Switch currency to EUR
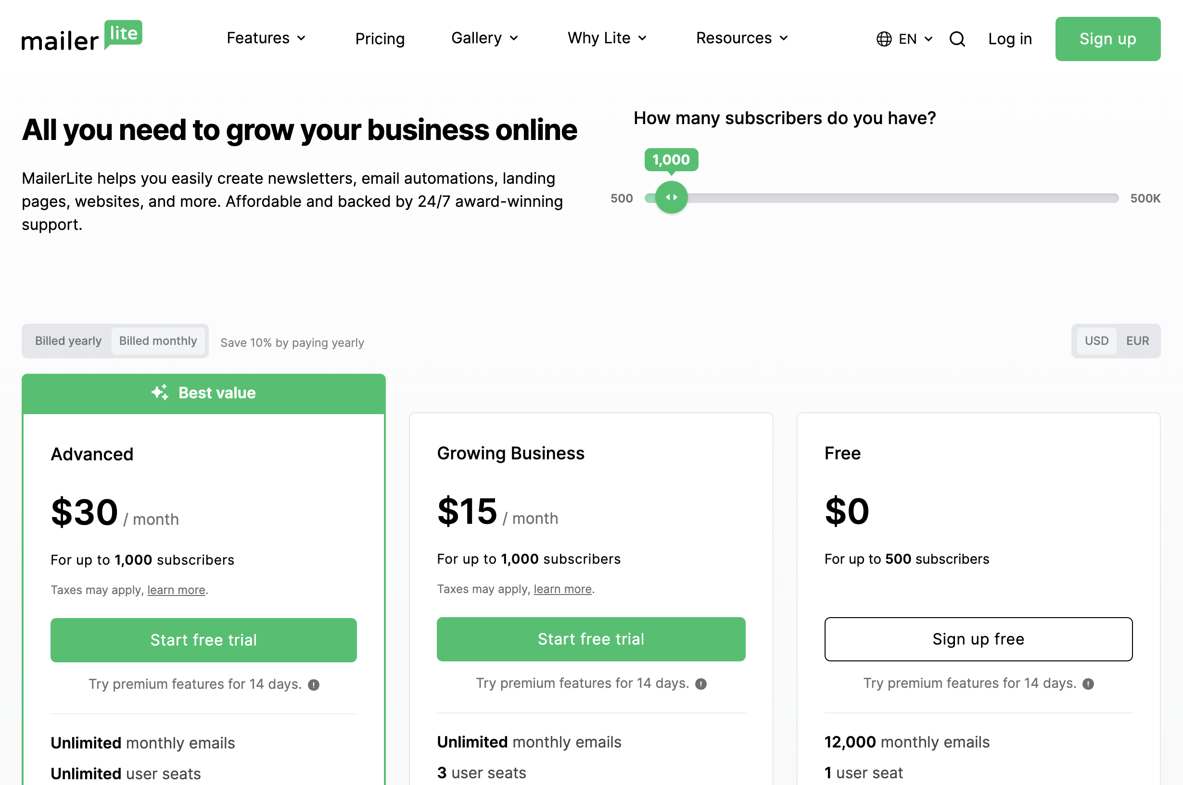 [x=1137, y=341]
